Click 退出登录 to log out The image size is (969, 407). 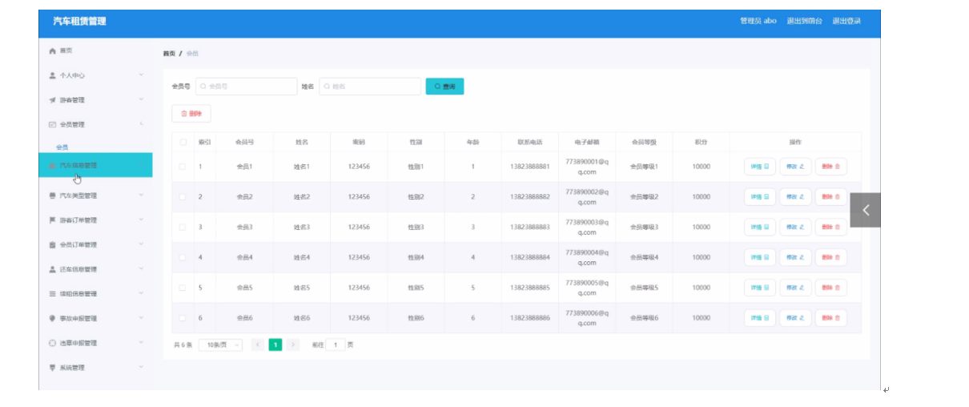pos(846,21)
